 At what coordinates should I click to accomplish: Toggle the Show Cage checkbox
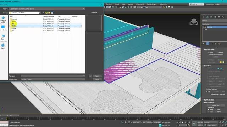tap(208, 62)
